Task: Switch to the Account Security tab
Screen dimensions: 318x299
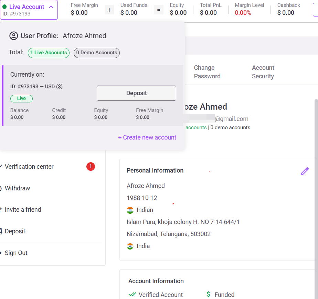Action: click(x=263, y=72)
